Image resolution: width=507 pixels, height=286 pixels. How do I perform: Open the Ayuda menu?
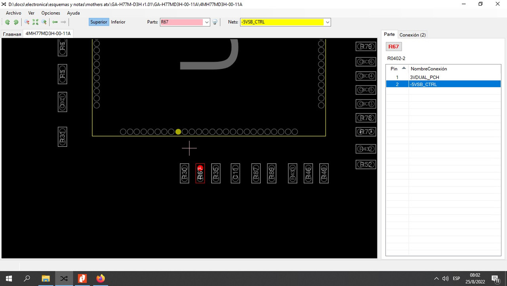73,13
